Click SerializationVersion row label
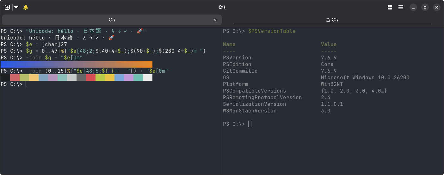 [255, 104]
